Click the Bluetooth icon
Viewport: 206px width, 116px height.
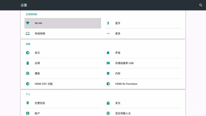pyautogui.click(x=108, y=23)
